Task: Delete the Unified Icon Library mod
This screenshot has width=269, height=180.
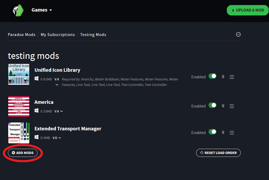Action: [223, 76]
